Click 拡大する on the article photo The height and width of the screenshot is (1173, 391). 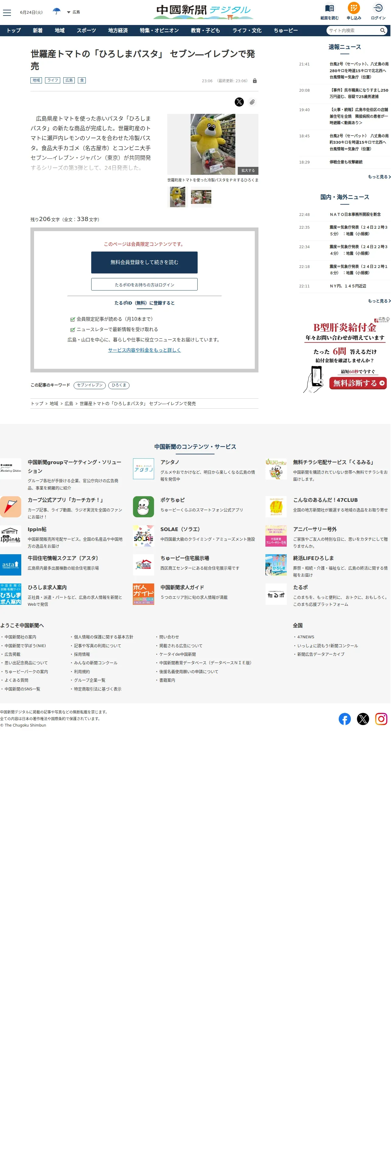248,171
